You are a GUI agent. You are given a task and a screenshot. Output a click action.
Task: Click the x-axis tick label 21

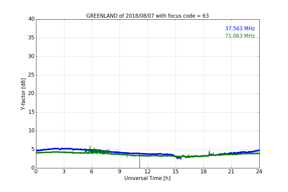pyautogui.click(x=231, y=172)
